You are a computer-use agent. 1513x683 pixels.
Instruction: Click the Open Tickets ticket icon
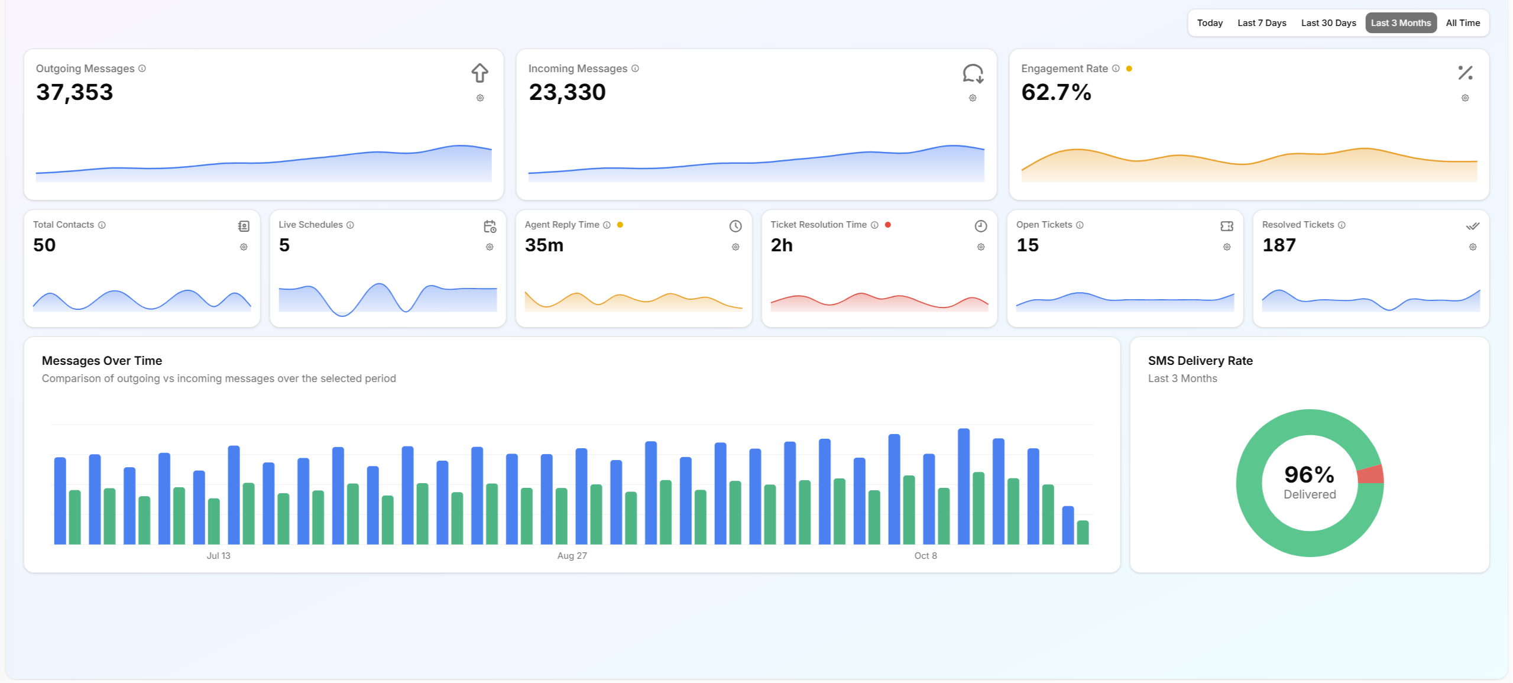pos(1227,226)
